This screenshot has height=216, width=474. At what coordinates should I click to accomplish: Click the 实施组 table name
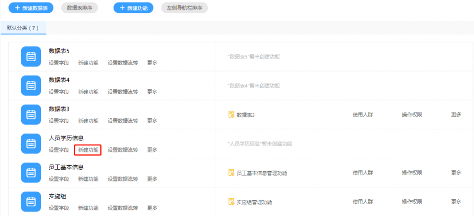(57, 196)
